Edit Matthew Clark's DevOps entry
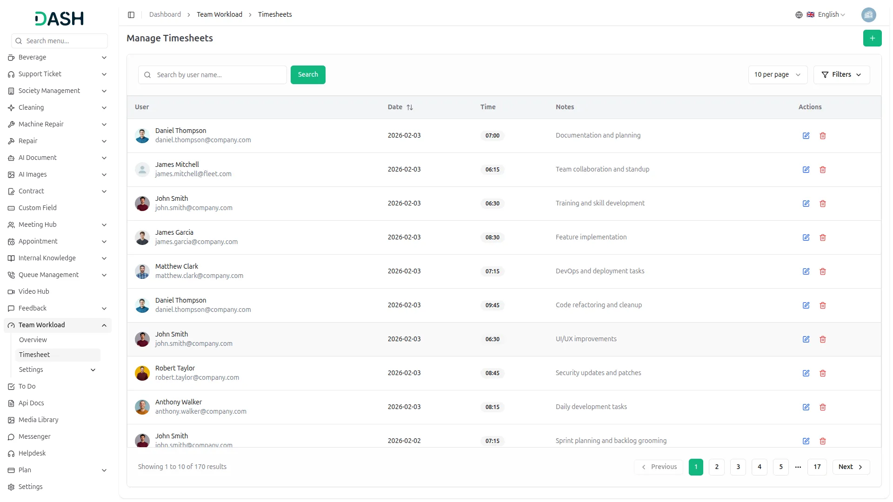The width and height of the screenshot is (893, 502). [x=806, y=271]
